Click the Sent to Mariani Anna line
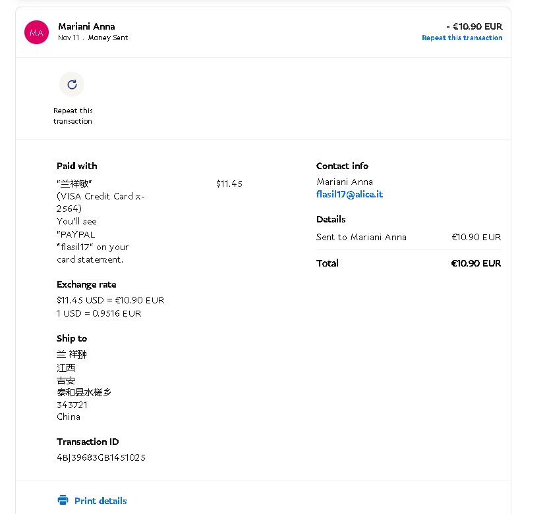The width and height of the screenshot is (547, 514). pos(361,237)
